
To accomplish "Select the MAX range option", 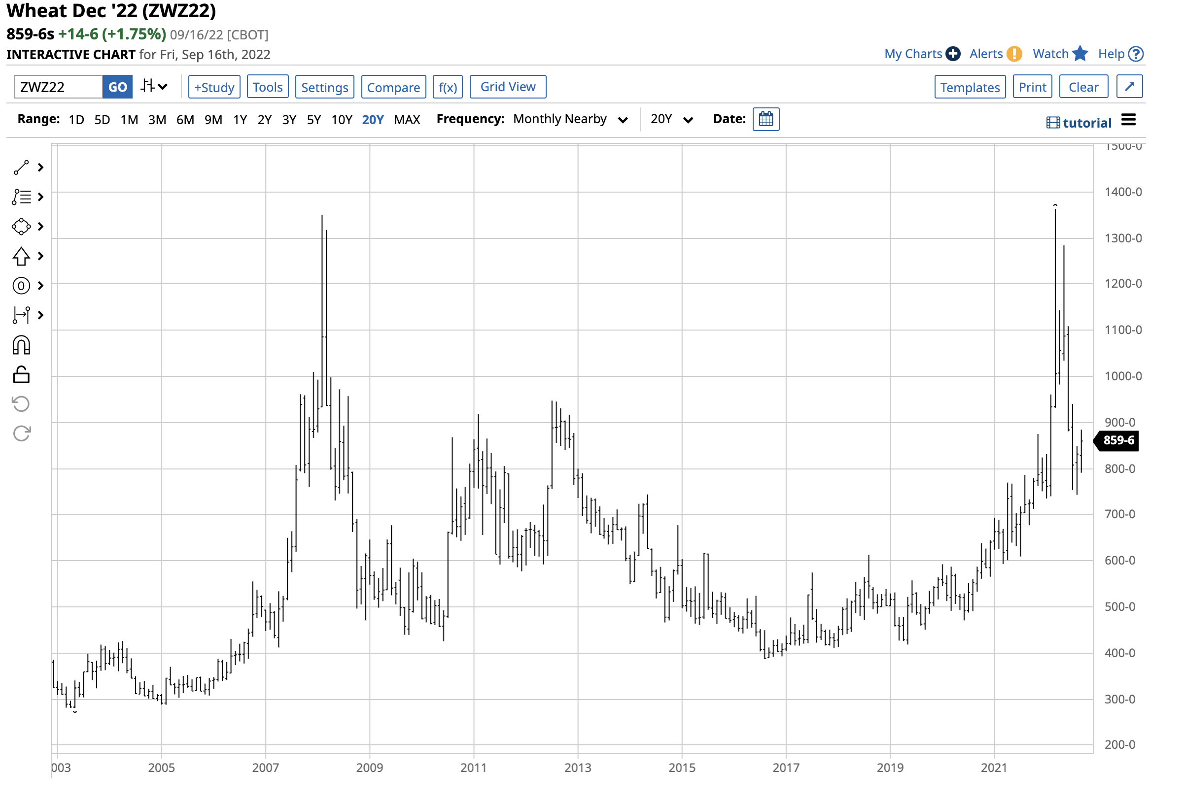I will [x=408, y=120].
